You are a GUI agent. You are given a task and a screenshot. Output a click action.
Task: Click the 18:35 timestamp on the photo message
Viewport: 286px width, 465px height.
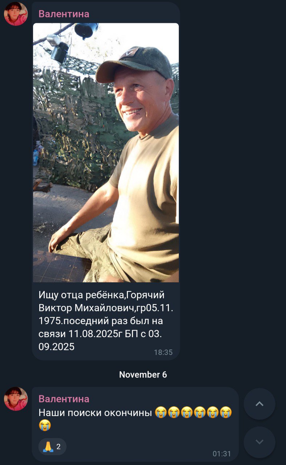coord(163,352)
